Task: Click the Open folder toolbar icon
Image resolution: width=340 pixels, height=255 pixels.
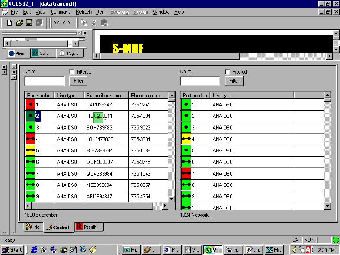Action: tap(19, 22)
